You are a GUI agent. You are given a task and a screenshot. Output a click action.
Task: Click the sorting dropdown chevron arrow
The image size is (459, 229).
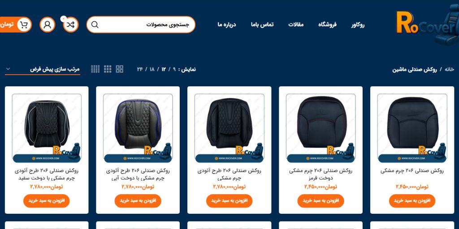[x=8, y=69]
